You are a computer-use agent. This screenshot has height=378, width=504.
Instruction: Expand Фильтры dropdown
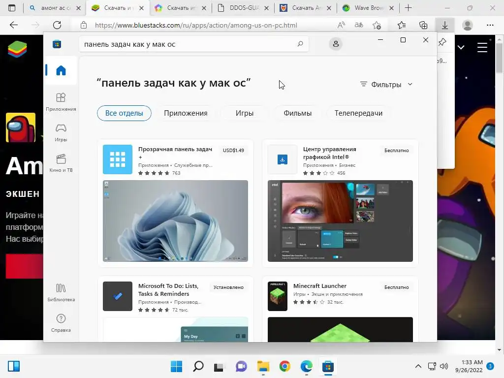(386, 84)
